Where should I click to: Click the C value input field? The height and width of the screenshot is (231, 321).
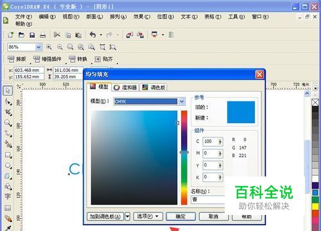coord(210,142)
